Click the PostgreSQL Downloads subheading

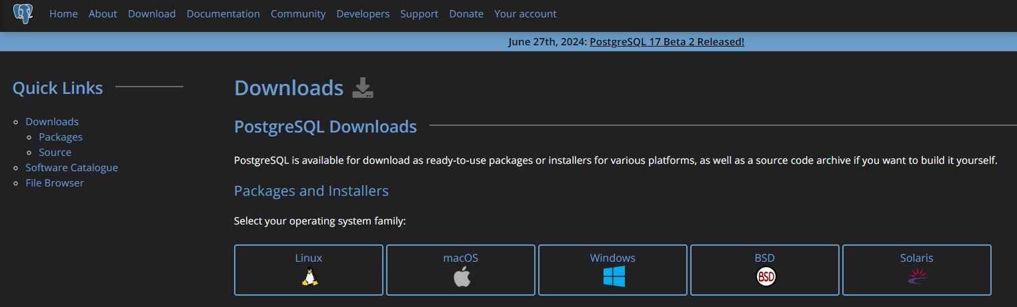coord(325,127)
